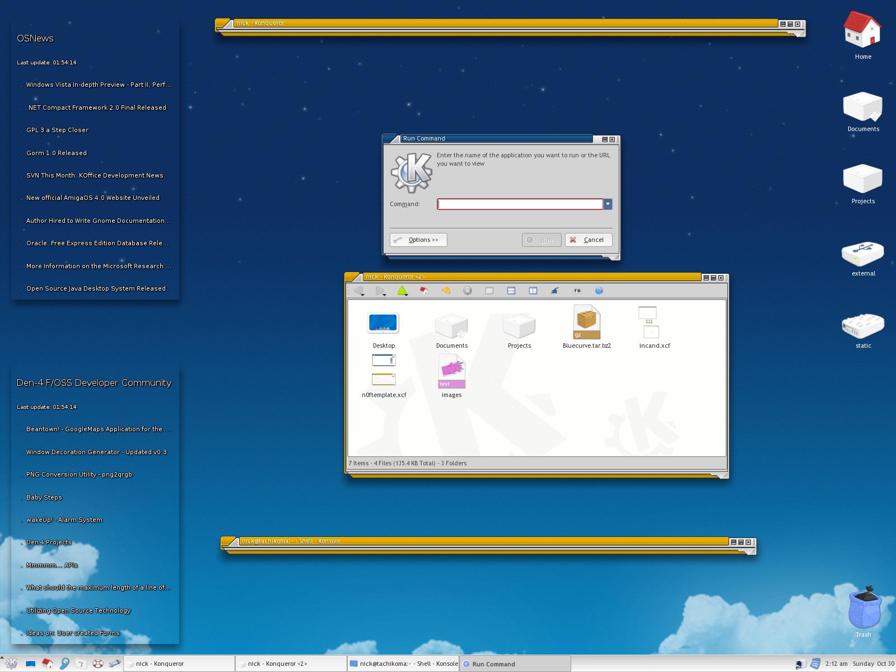Open the Projects folder in Konqueror window
896x672 pixels.
click(519, 330)
